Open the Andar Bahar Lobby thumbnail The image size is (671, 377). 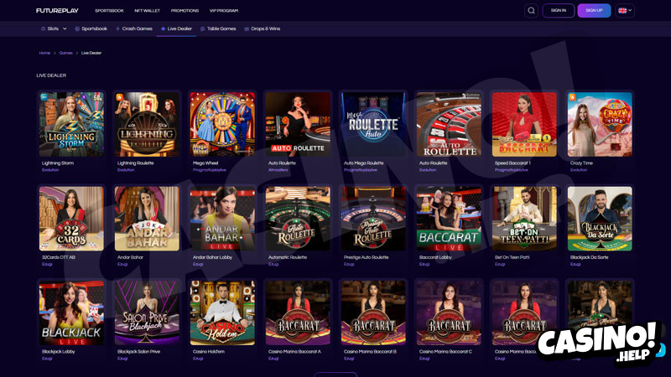coord(222,219)
